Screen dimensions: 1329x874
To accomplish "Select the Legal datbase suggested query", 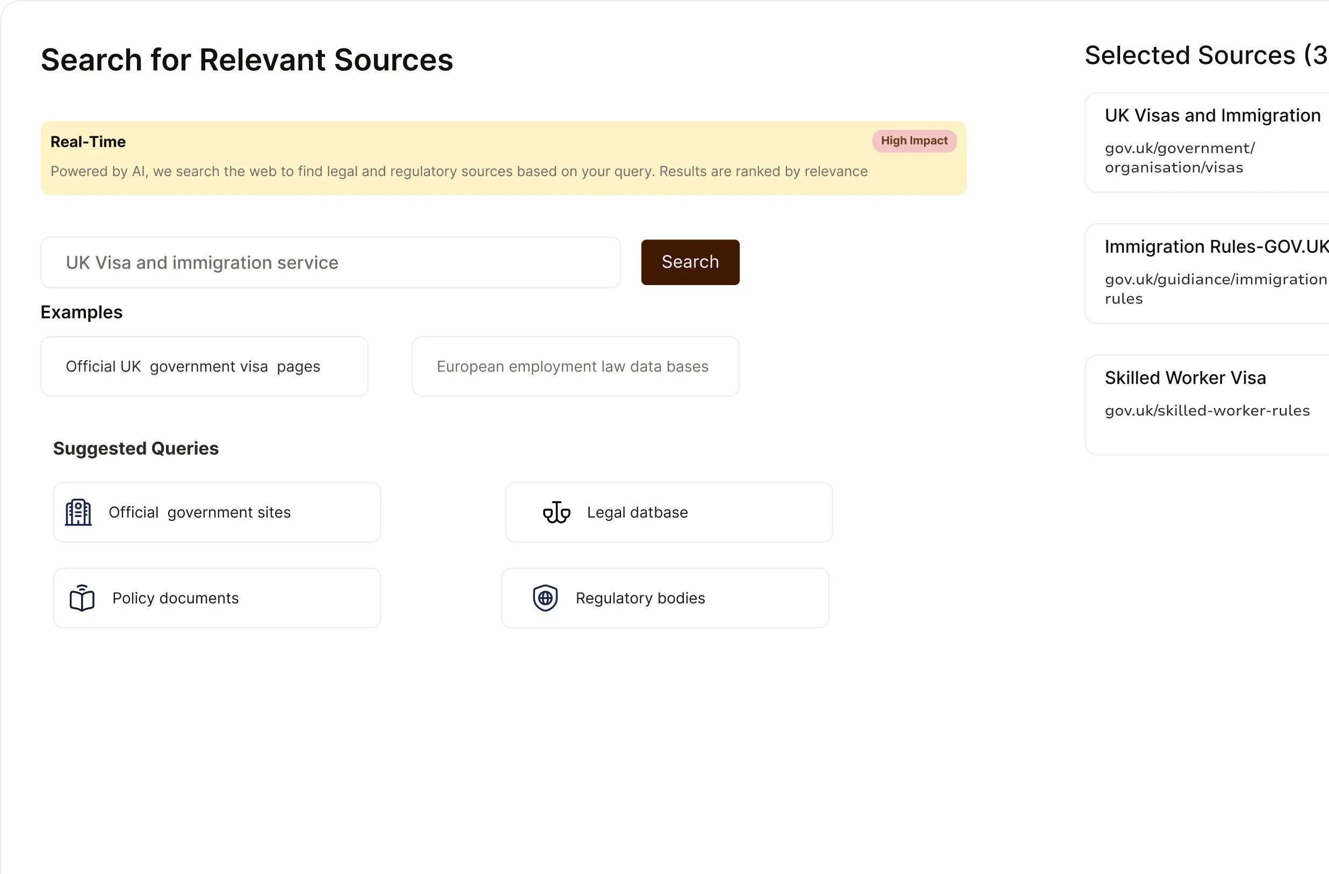I will pos(668,512).
